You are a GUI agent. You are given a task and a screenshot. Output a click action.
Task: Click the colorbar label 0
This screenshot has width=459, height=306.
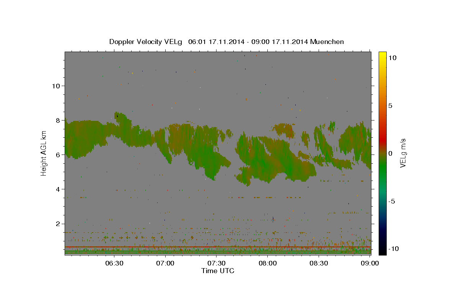tap(390, 153)
